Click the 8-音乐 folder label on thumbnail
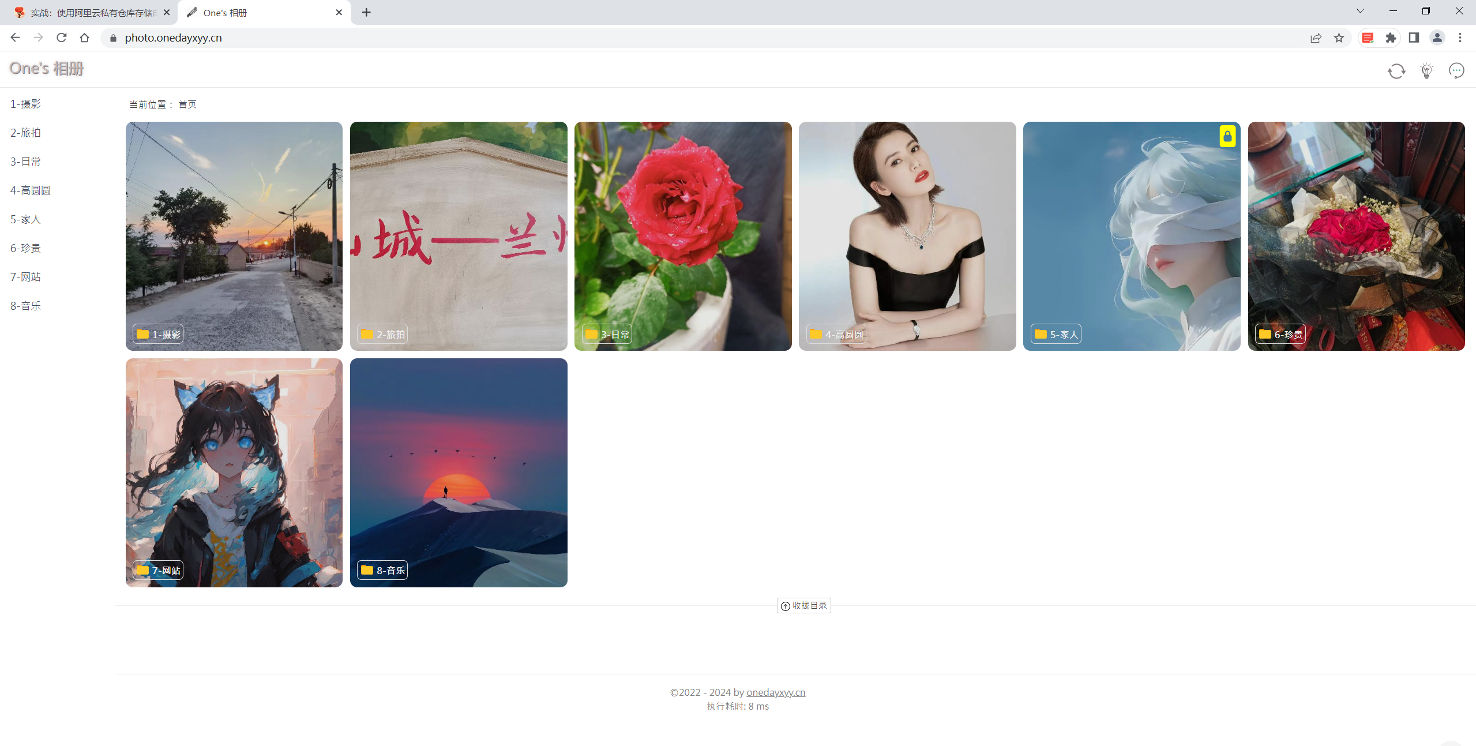Viewport: 1476px width, 746px height. (x=382, y=570)
